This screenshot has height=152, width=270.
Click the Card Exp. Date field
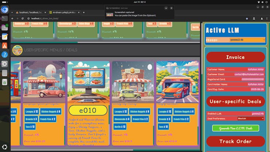tap(236, 90)
